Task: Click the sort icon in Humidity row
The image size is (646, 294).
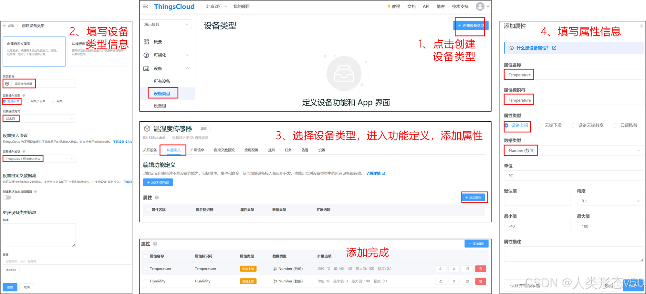Action: (x=454, y=281)
